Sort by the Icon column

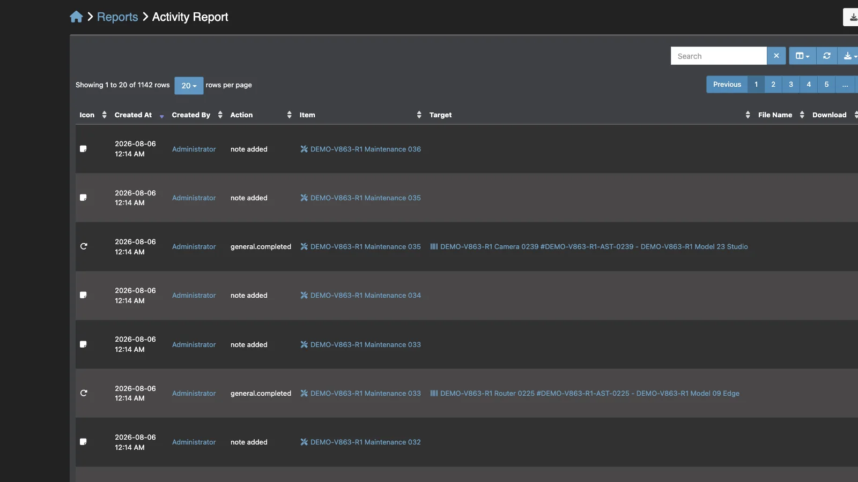point(93,115)
